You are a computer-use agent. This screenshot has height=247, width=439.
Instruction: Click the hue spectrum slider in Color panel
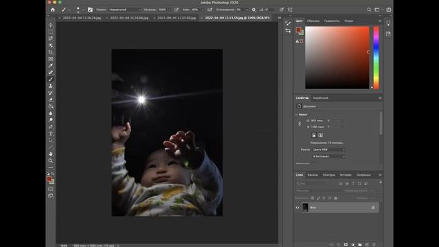point(376,58)
